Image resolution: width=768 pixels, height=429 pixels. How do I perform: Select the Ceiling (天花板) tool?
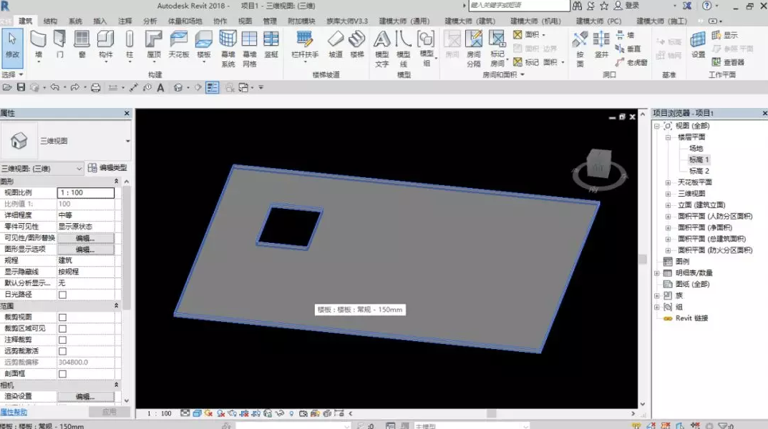[179, 45]
